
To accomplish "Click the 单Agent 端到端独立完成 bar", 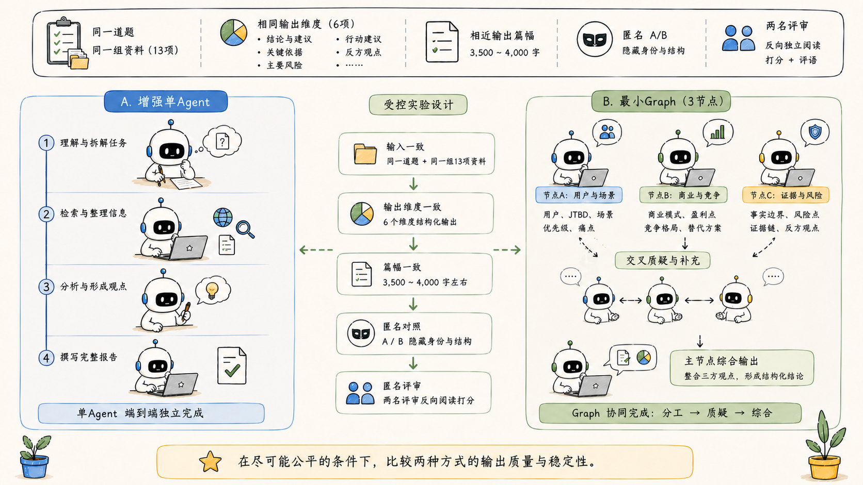I will pyautogui.click(x=151, y=413).
